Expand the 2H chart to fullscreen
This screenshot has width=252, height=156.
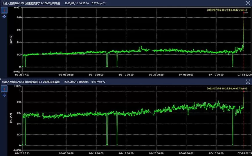pos(248,3)
